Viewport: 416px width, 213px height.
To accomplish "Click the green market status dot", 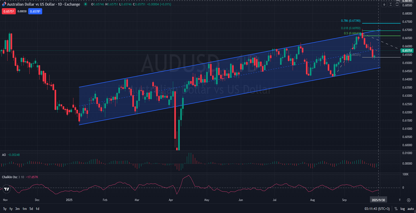I will (x=86, y=4).
